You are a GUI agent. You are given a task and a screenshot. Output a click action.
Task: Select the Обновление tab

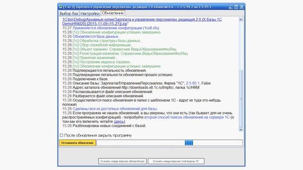click(113, 13)
